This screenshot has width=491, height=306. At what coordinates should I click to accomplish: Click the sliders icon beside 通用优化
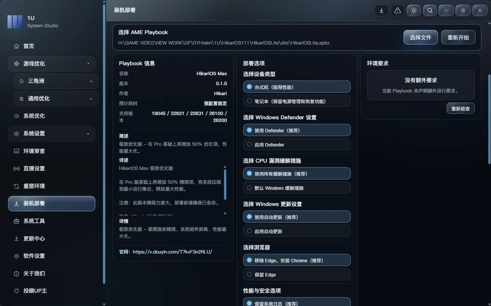(x=22, y=99)
